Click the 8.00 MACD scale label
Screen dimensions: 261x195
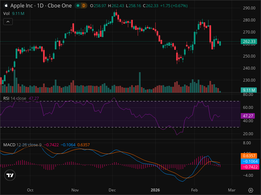coord(247,143)
